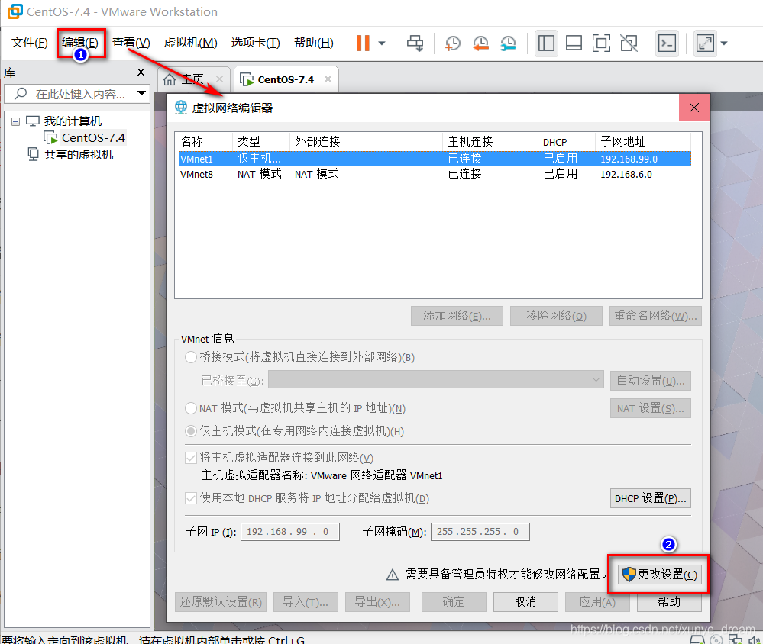Click the NAT 设置(S)... button
This screenshot has width=763, height=644.
pos(651,408)
